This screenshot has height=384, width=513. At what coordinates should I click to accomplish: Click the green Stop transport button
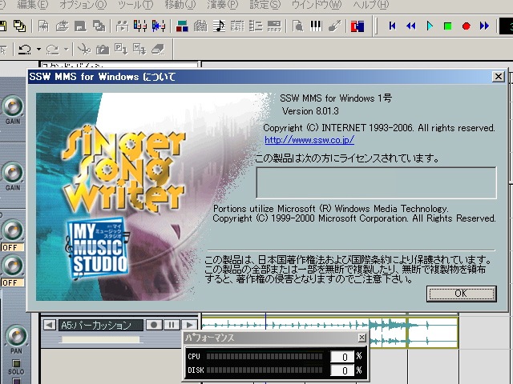448,26
